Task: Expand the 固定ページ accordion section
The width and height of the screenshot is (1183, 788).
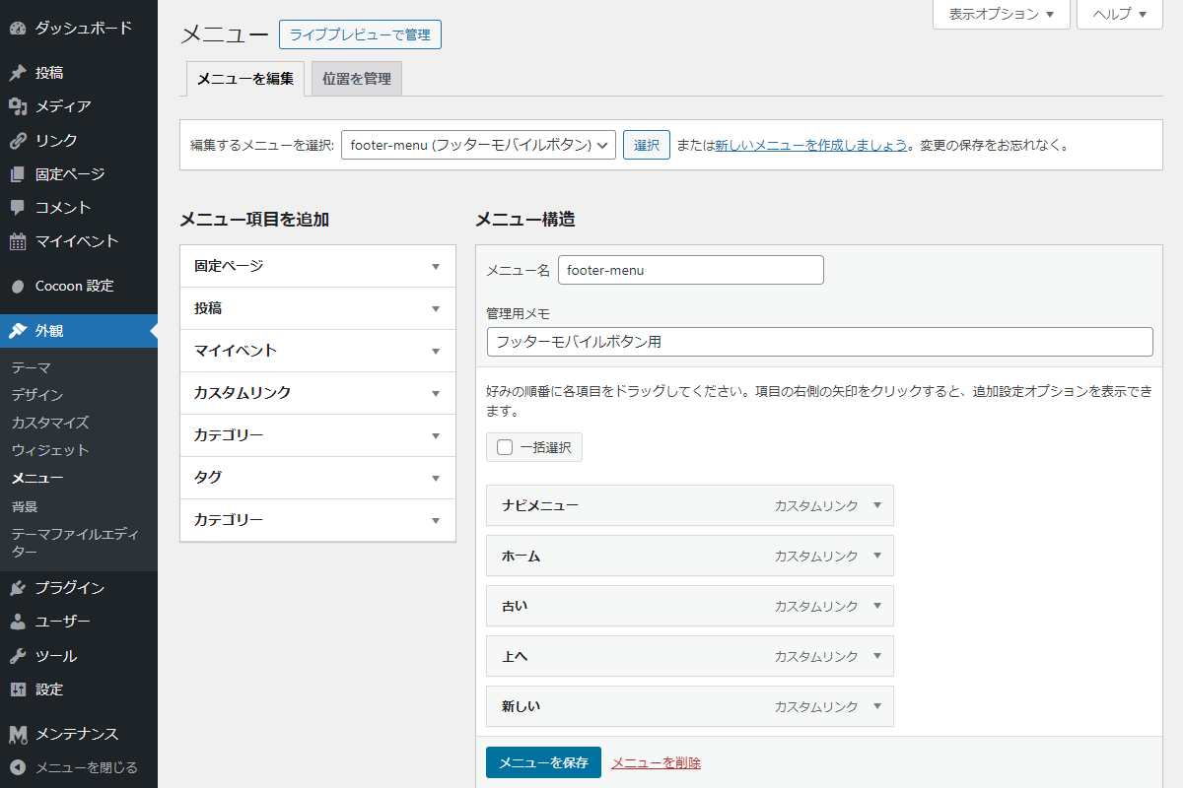Action: tap(317, 266)
